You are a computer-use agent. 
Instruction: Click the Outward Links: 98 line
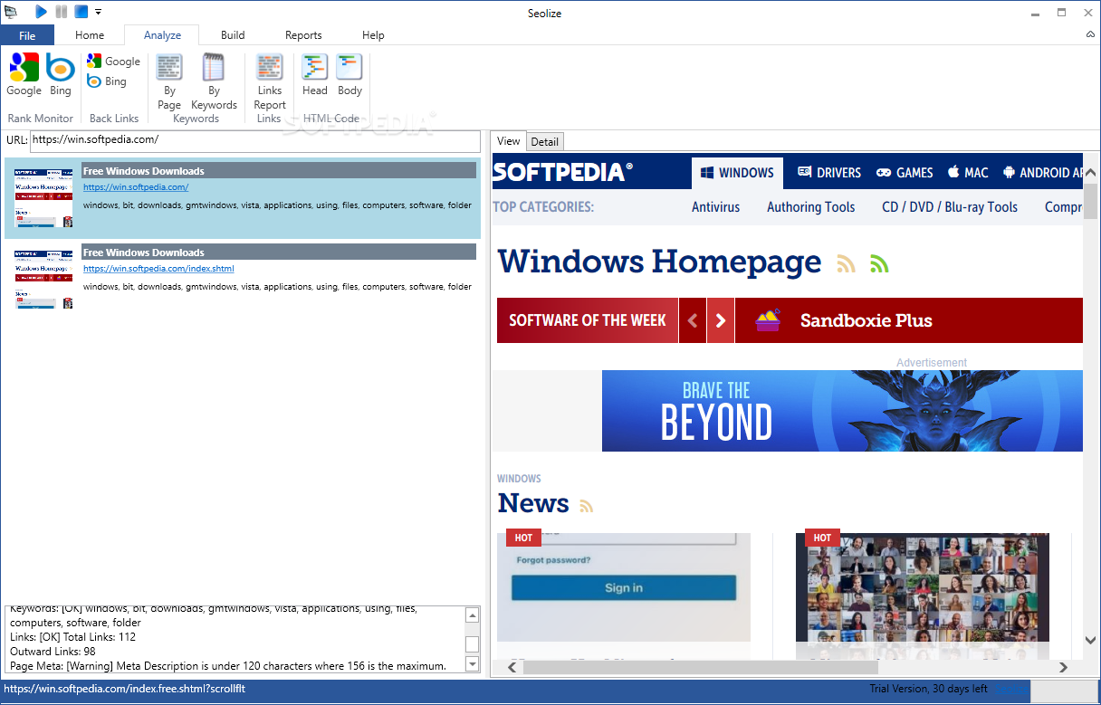point(53,652)
